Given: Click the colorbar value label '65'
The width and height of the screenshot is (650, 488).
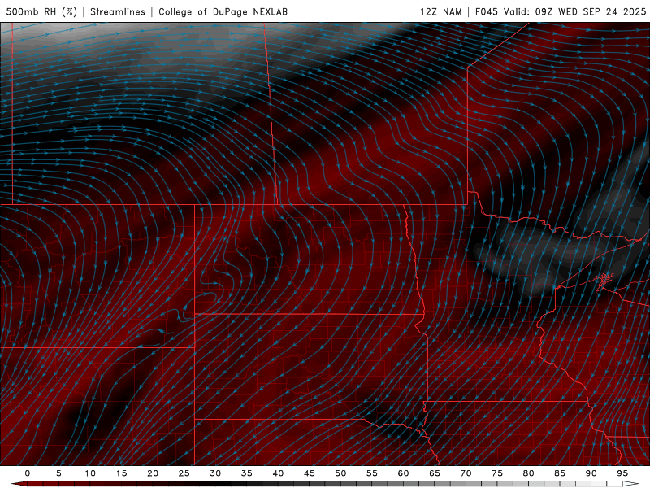Looking at the screenshot, I should tap(435, 473).
